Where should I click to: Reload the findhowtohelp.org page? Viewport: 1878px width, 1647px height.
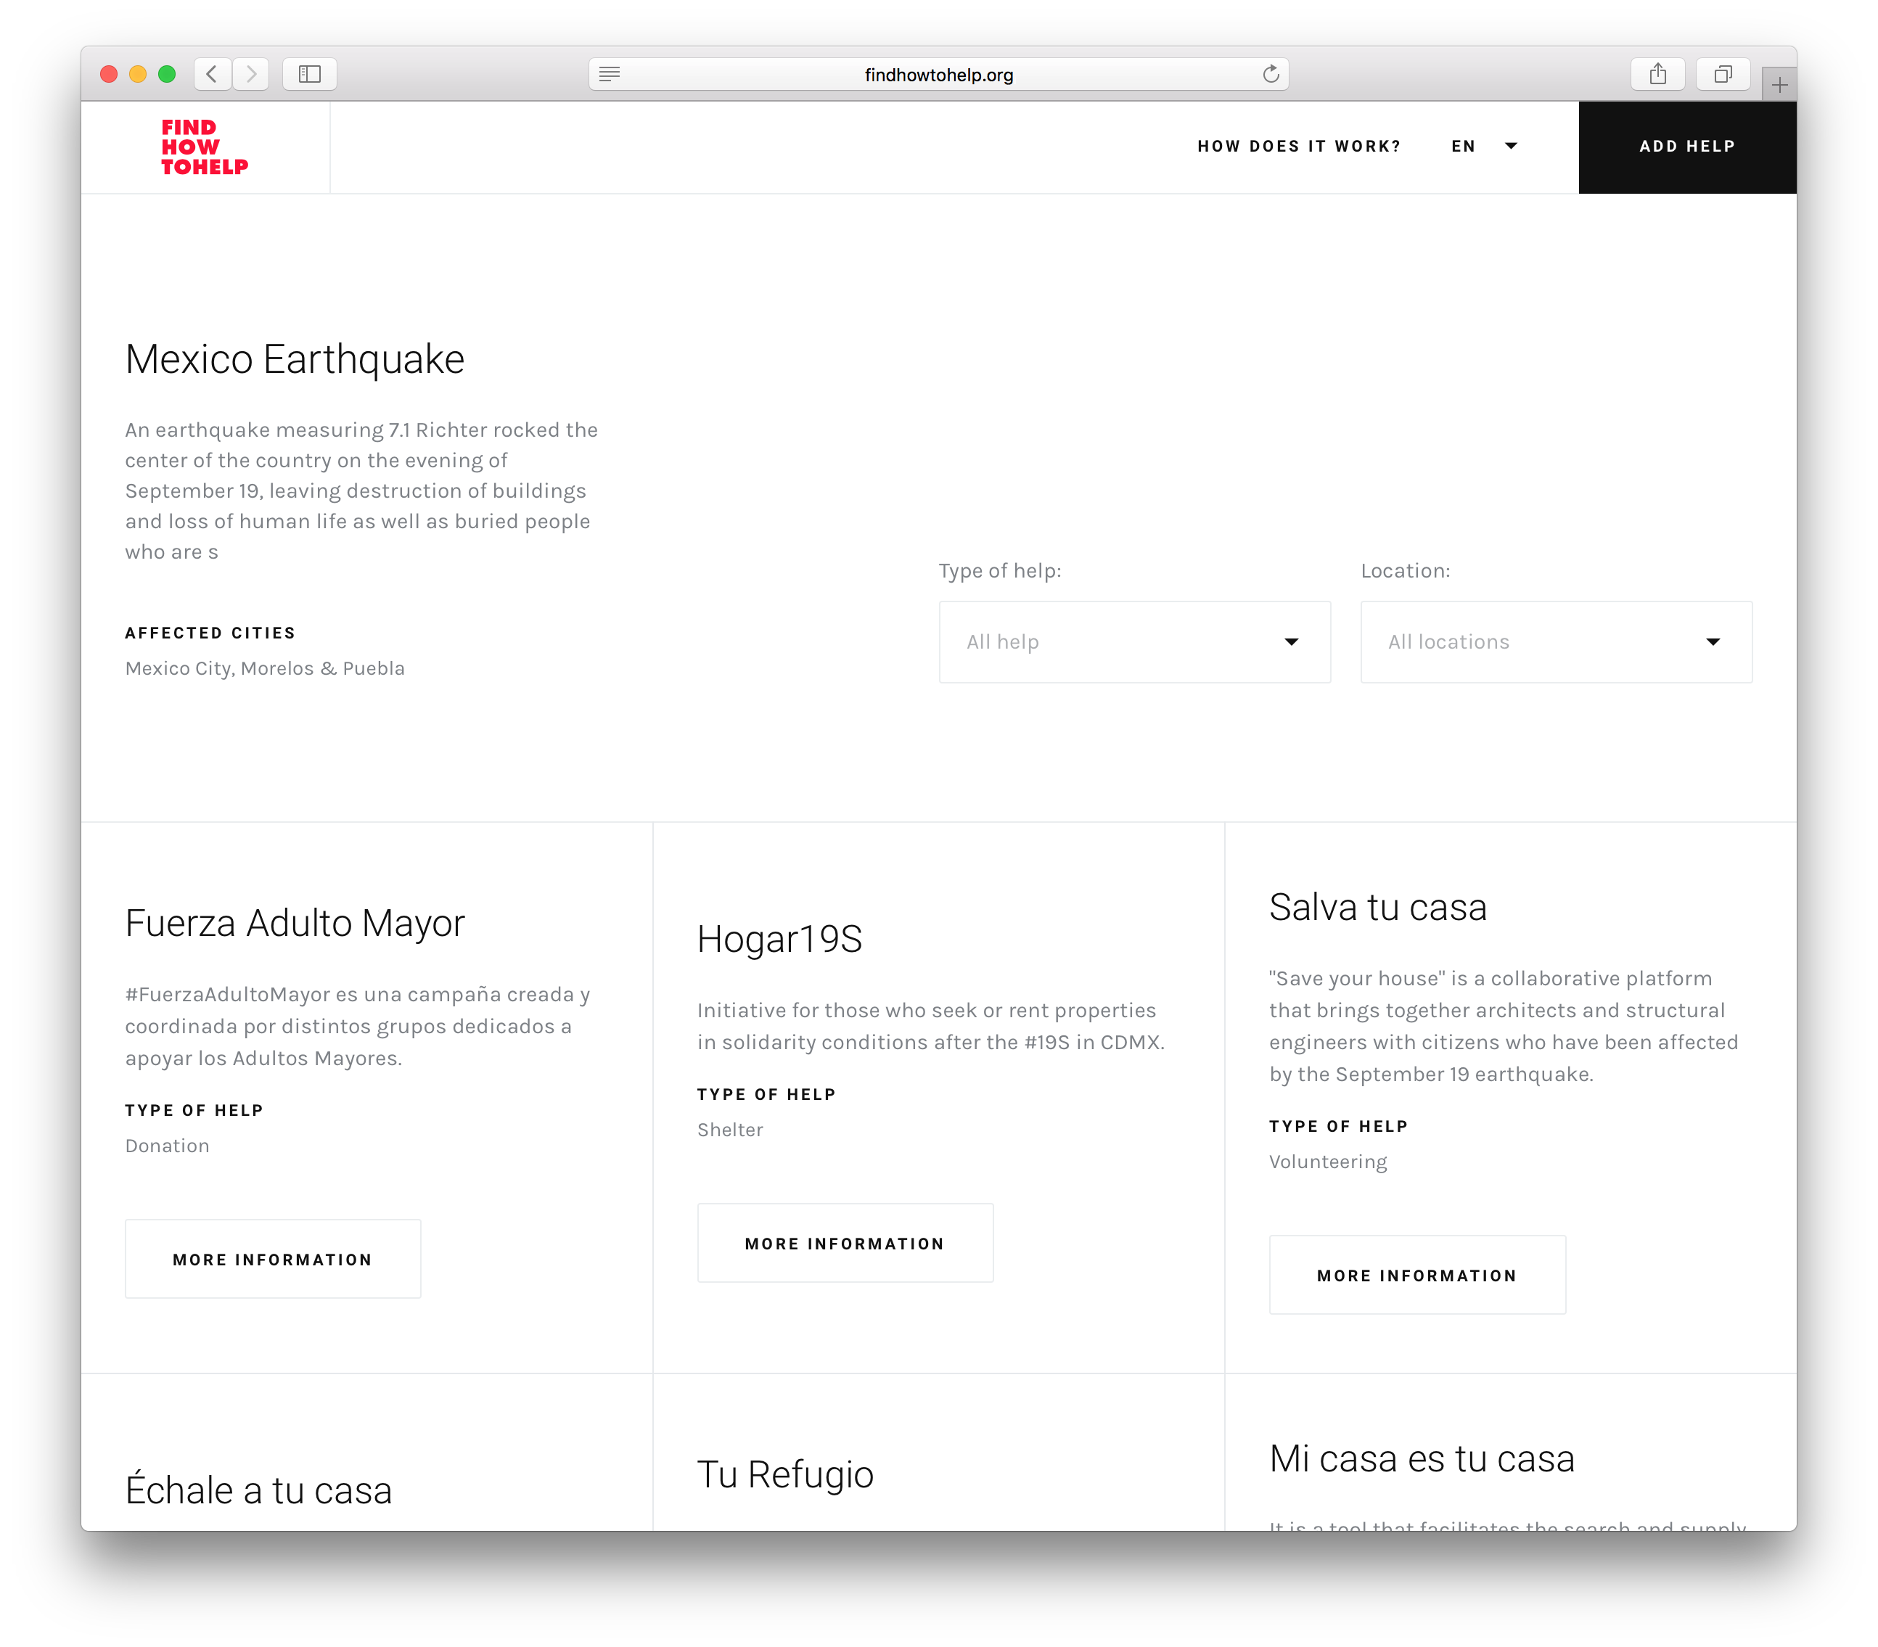1271,75
